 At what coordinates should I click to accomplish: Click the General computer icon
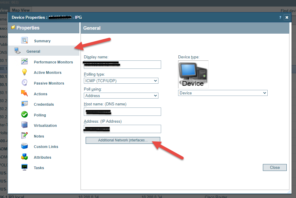tap(17, 51)
